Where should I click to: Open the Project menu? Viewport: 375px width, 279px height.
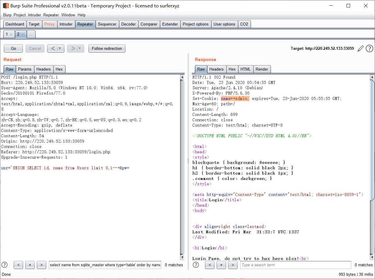coord(20,15)
